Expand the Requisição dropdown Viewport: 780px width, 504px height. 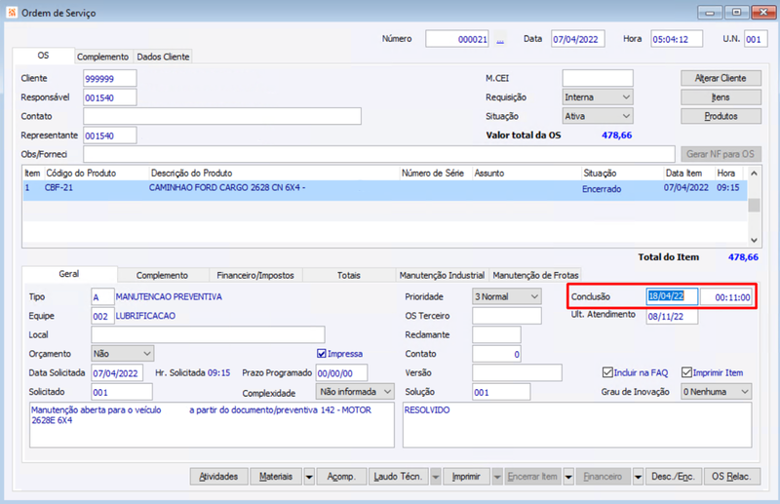(625, 97)
